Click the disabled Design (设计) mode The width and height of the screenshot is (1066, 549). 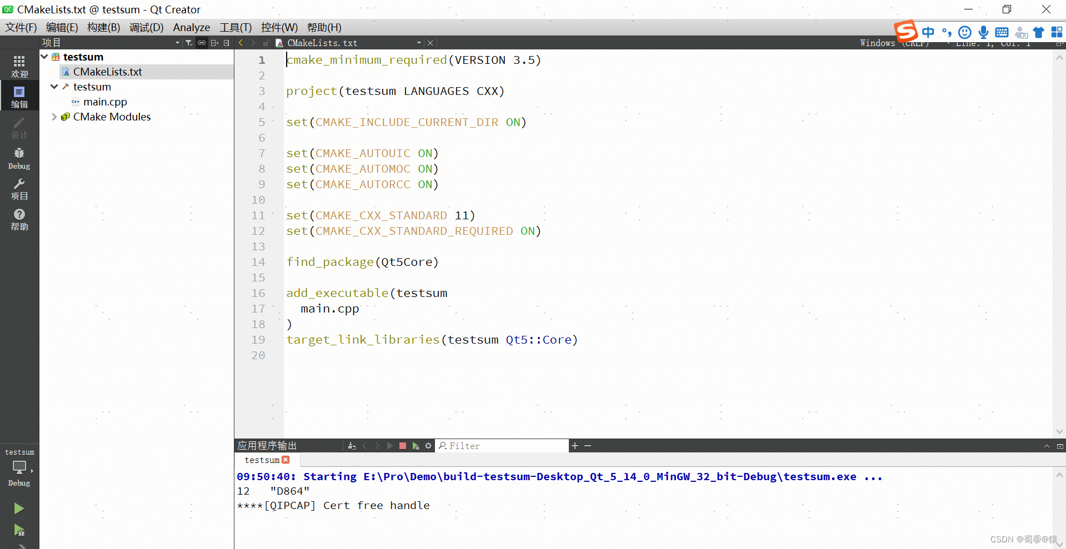(x=19, y=128)
